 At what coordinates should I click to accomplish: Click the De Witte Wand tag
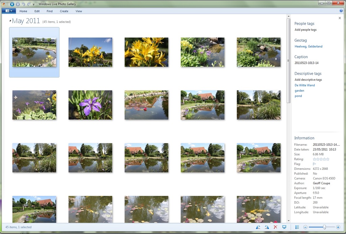[x=304, y=85]
